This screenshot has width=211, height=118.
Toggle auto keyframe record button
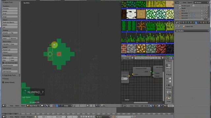click(x=113, y=117)
